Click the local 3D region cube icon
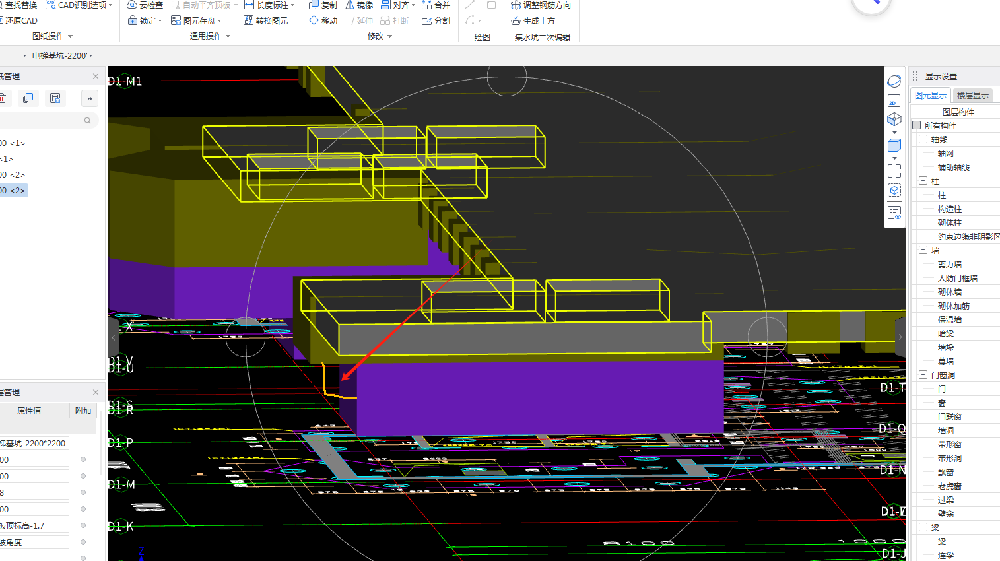This screenshot has height=561, width=1000. click(x=894, y=191)
